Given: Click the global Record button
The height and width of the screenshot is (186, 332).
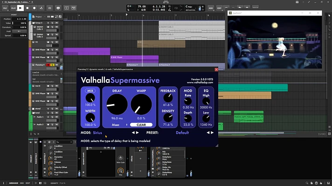Looking at the screenshot, I should pos(35,8).
